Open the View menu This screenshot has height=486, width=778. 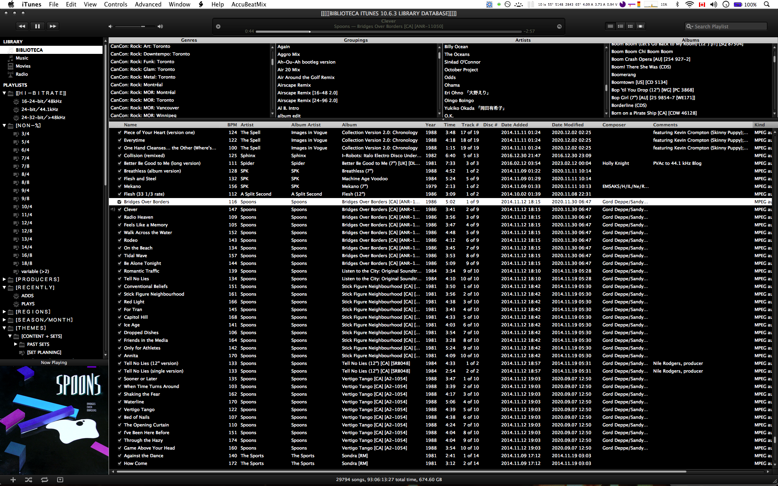click(x=90, y=4)
